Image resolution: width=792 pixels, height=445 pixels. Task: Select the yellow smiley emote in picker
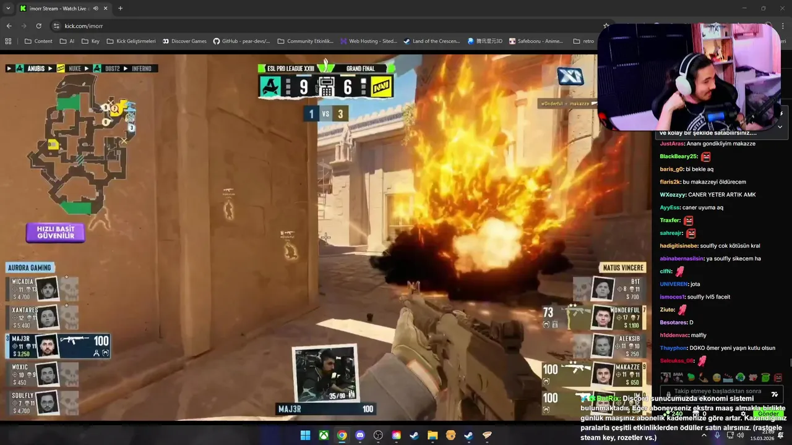717,378
